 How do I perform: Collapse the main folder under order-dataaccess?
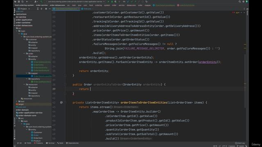(17, 31)
